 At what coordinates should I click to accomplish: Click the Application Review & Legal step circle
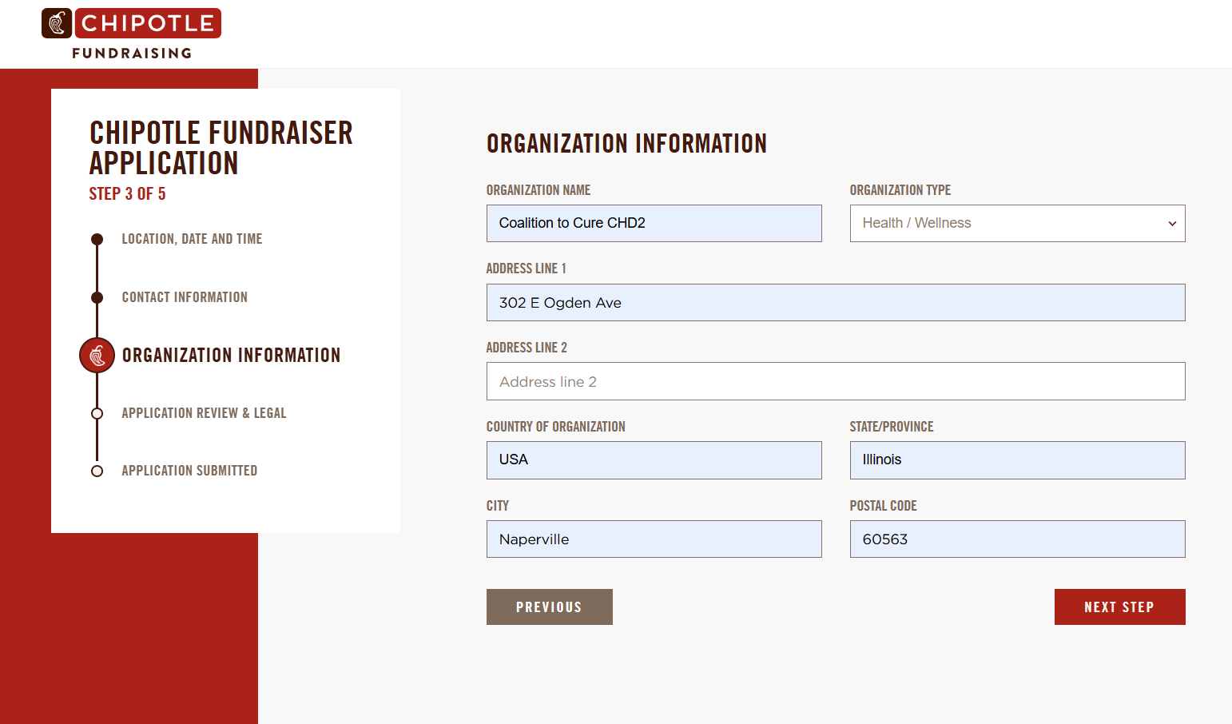pyautogui.click(x=97, y=413)
